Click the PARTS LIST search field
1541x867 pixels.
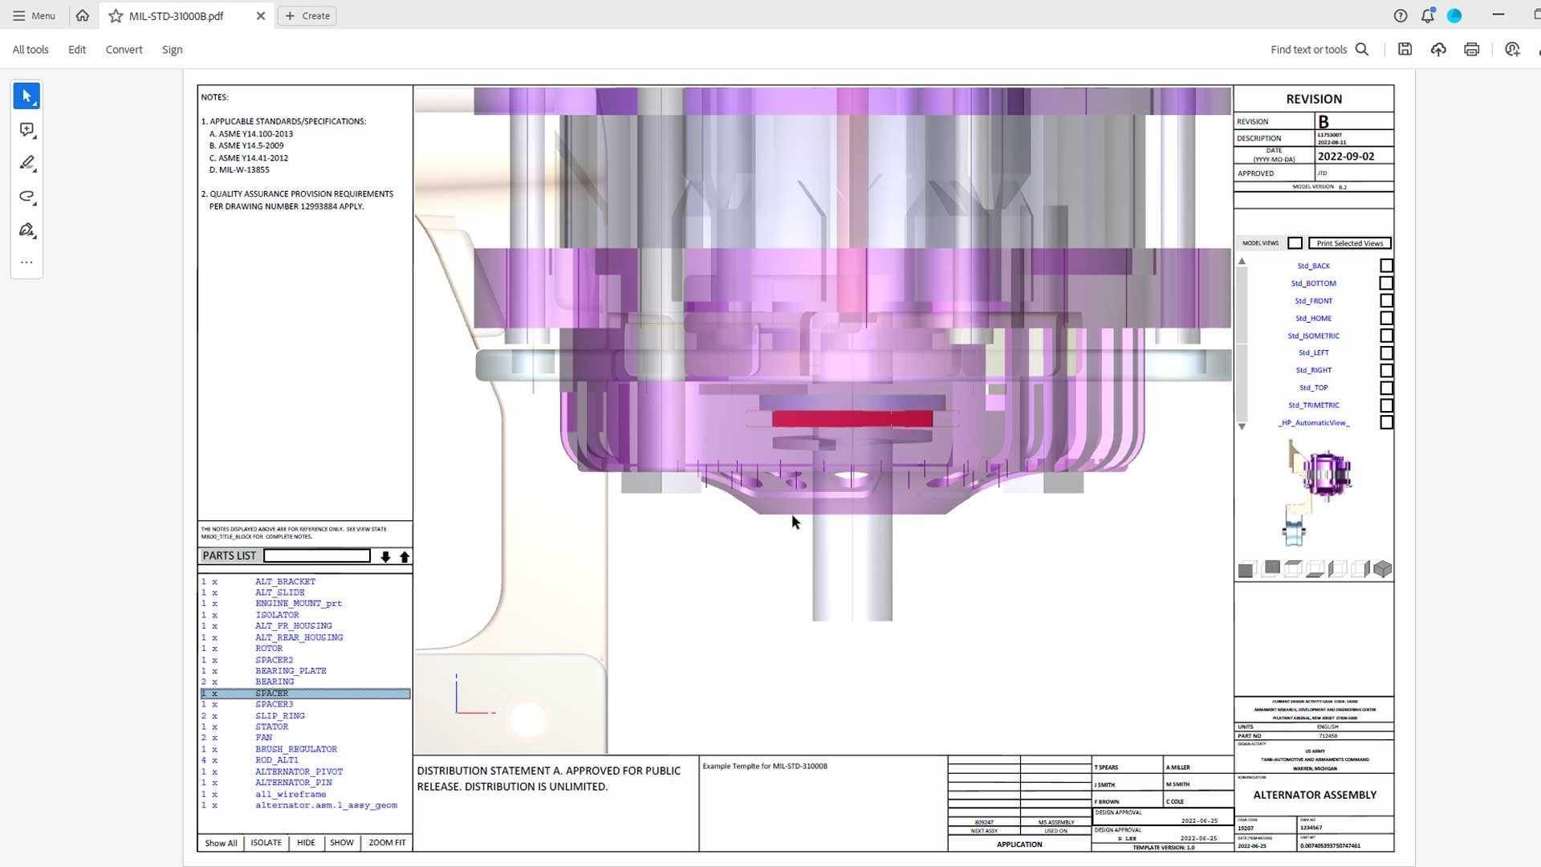click(x=316, y=556)
